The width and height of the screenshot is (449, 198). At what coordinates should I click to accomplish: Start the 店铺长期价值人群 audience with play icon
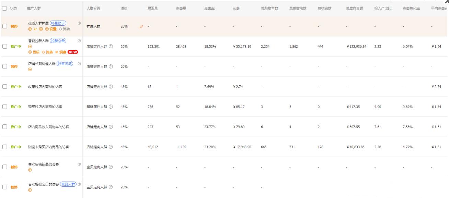(x=30, y=70)
